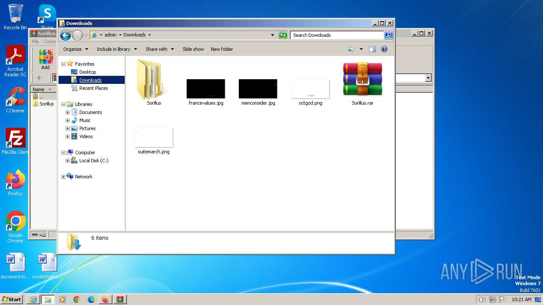Image resolution: width=543 pixels, height=305 pixels.
Task: Go back with the Explorer back arrow
Action: pyautogui.click(x=65, y=35)
